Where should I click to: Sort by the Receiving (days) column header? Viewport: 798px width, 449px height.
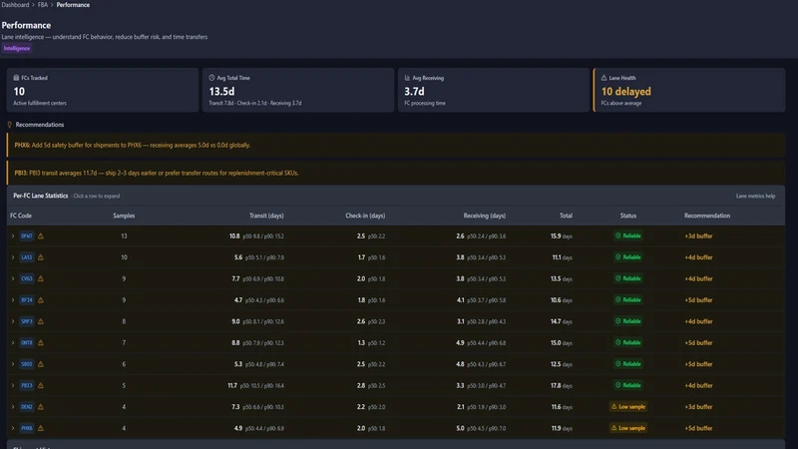(485, 216)
